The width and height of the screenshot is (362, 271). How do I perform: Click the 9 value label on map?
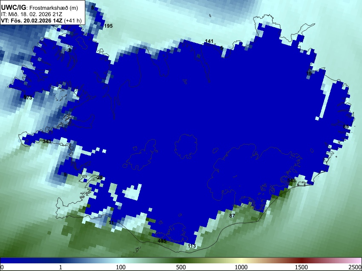(65, 175)
